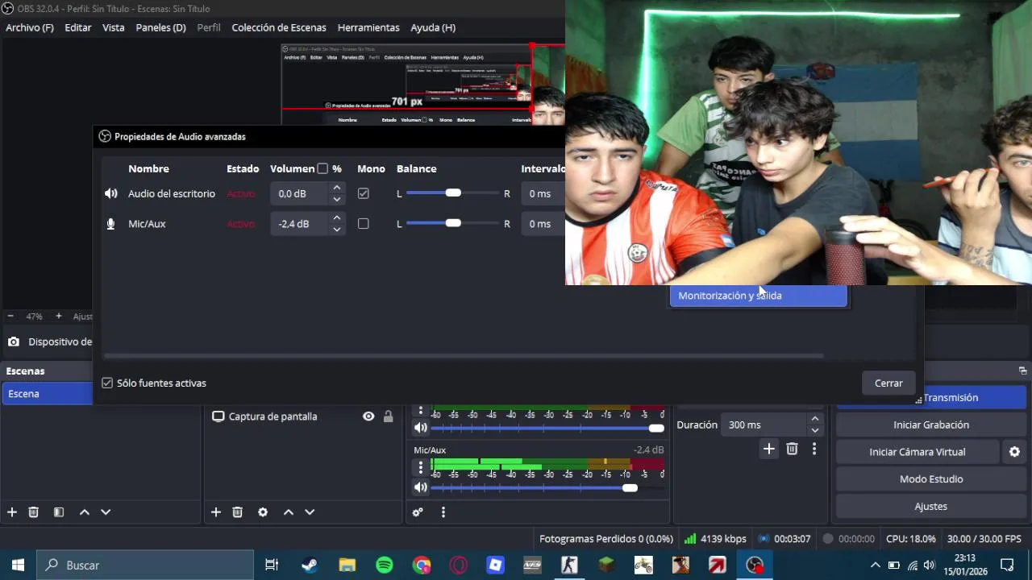Mute desktop audio speaker icon in mixer
The image size is (1032, 580).
point(420,428)
